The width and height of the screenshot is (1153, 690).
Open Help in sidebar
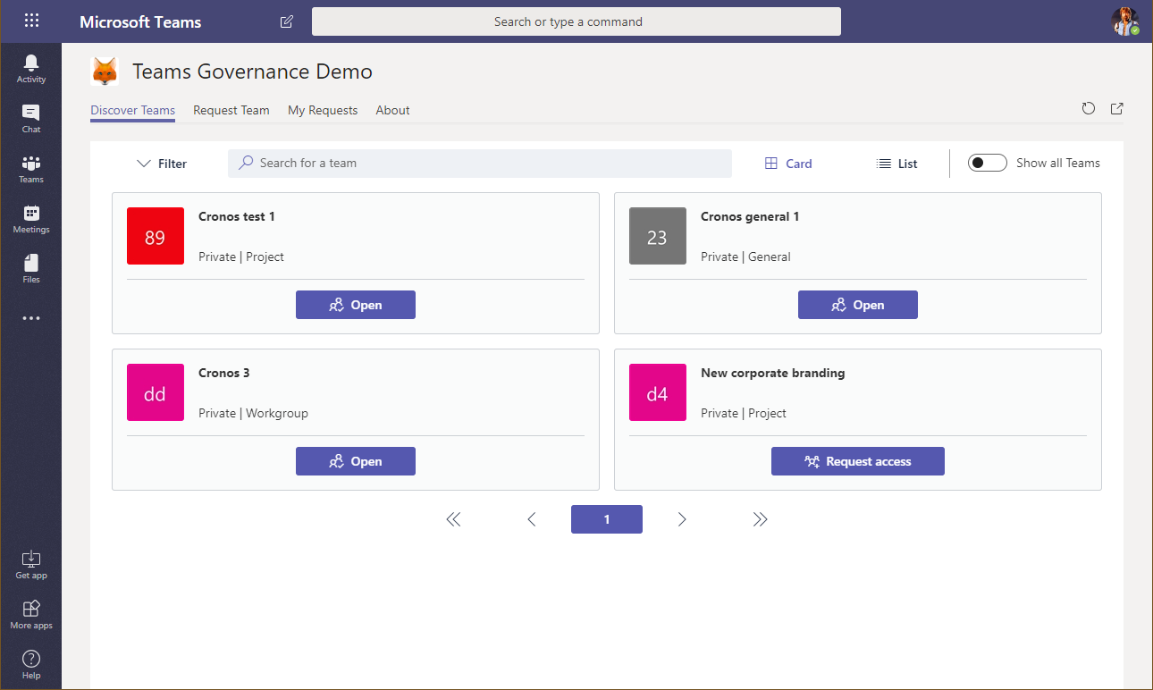[31, 664]
